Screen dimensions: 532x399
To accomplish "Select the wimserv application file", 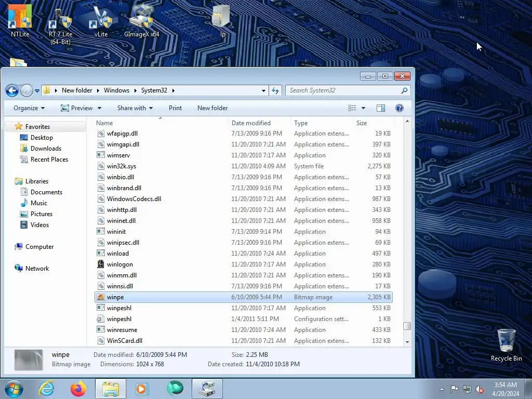I will [243, 155].
